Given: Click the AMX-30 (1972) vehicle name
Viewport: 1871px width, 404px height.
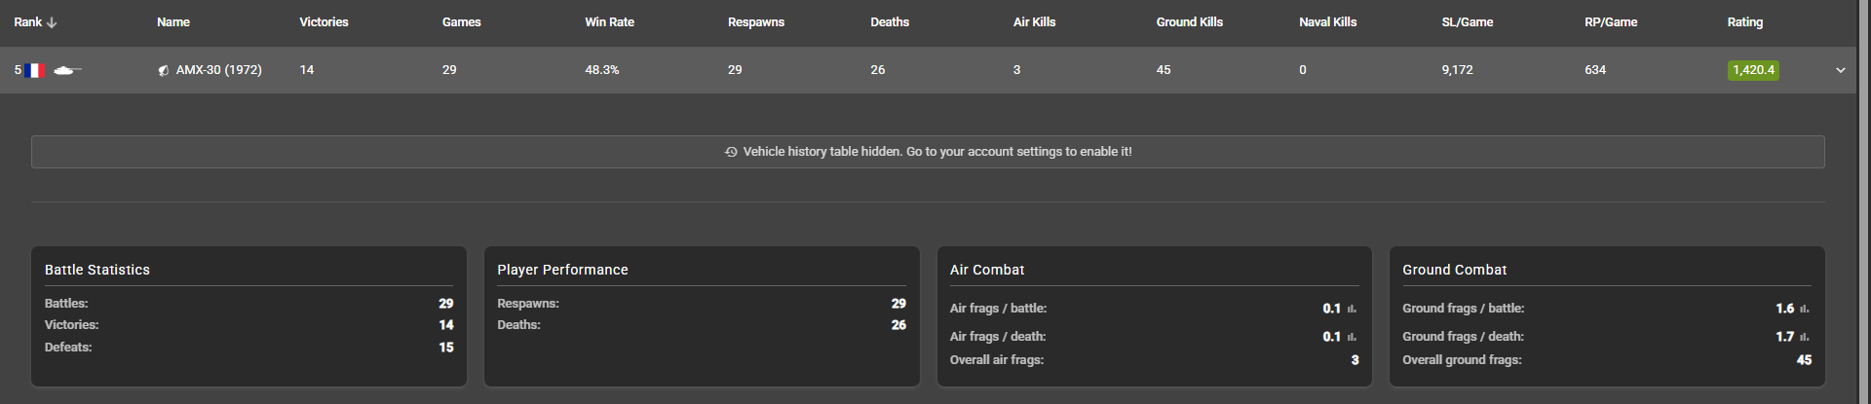Looking at the screenshot, I should tap(218, 70).
